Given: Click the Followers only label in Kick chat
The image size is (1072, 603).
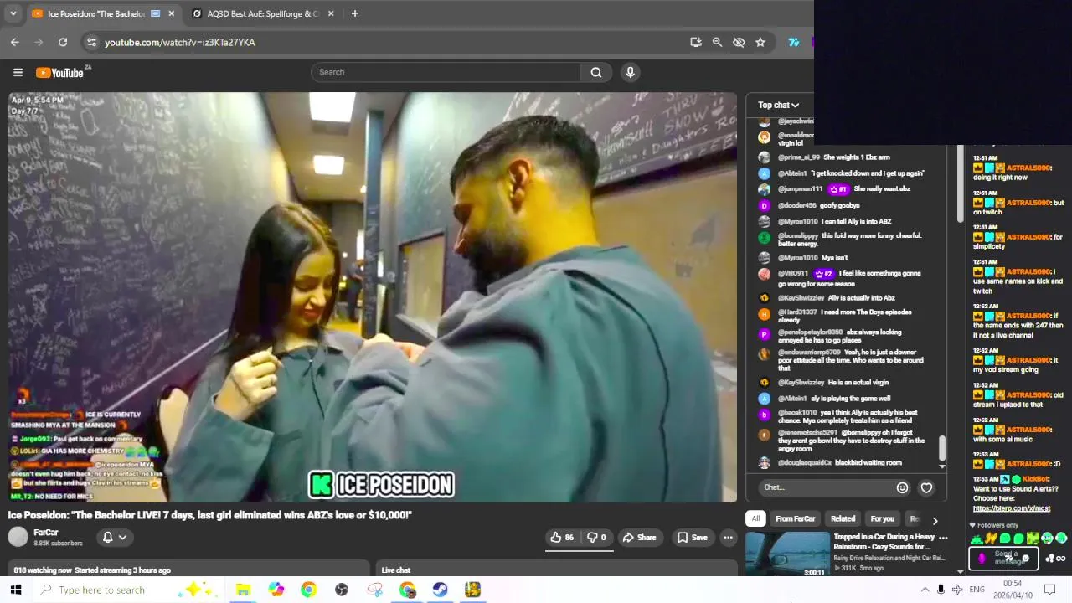Looking at the screenshot, I should (x=998, y=525).
